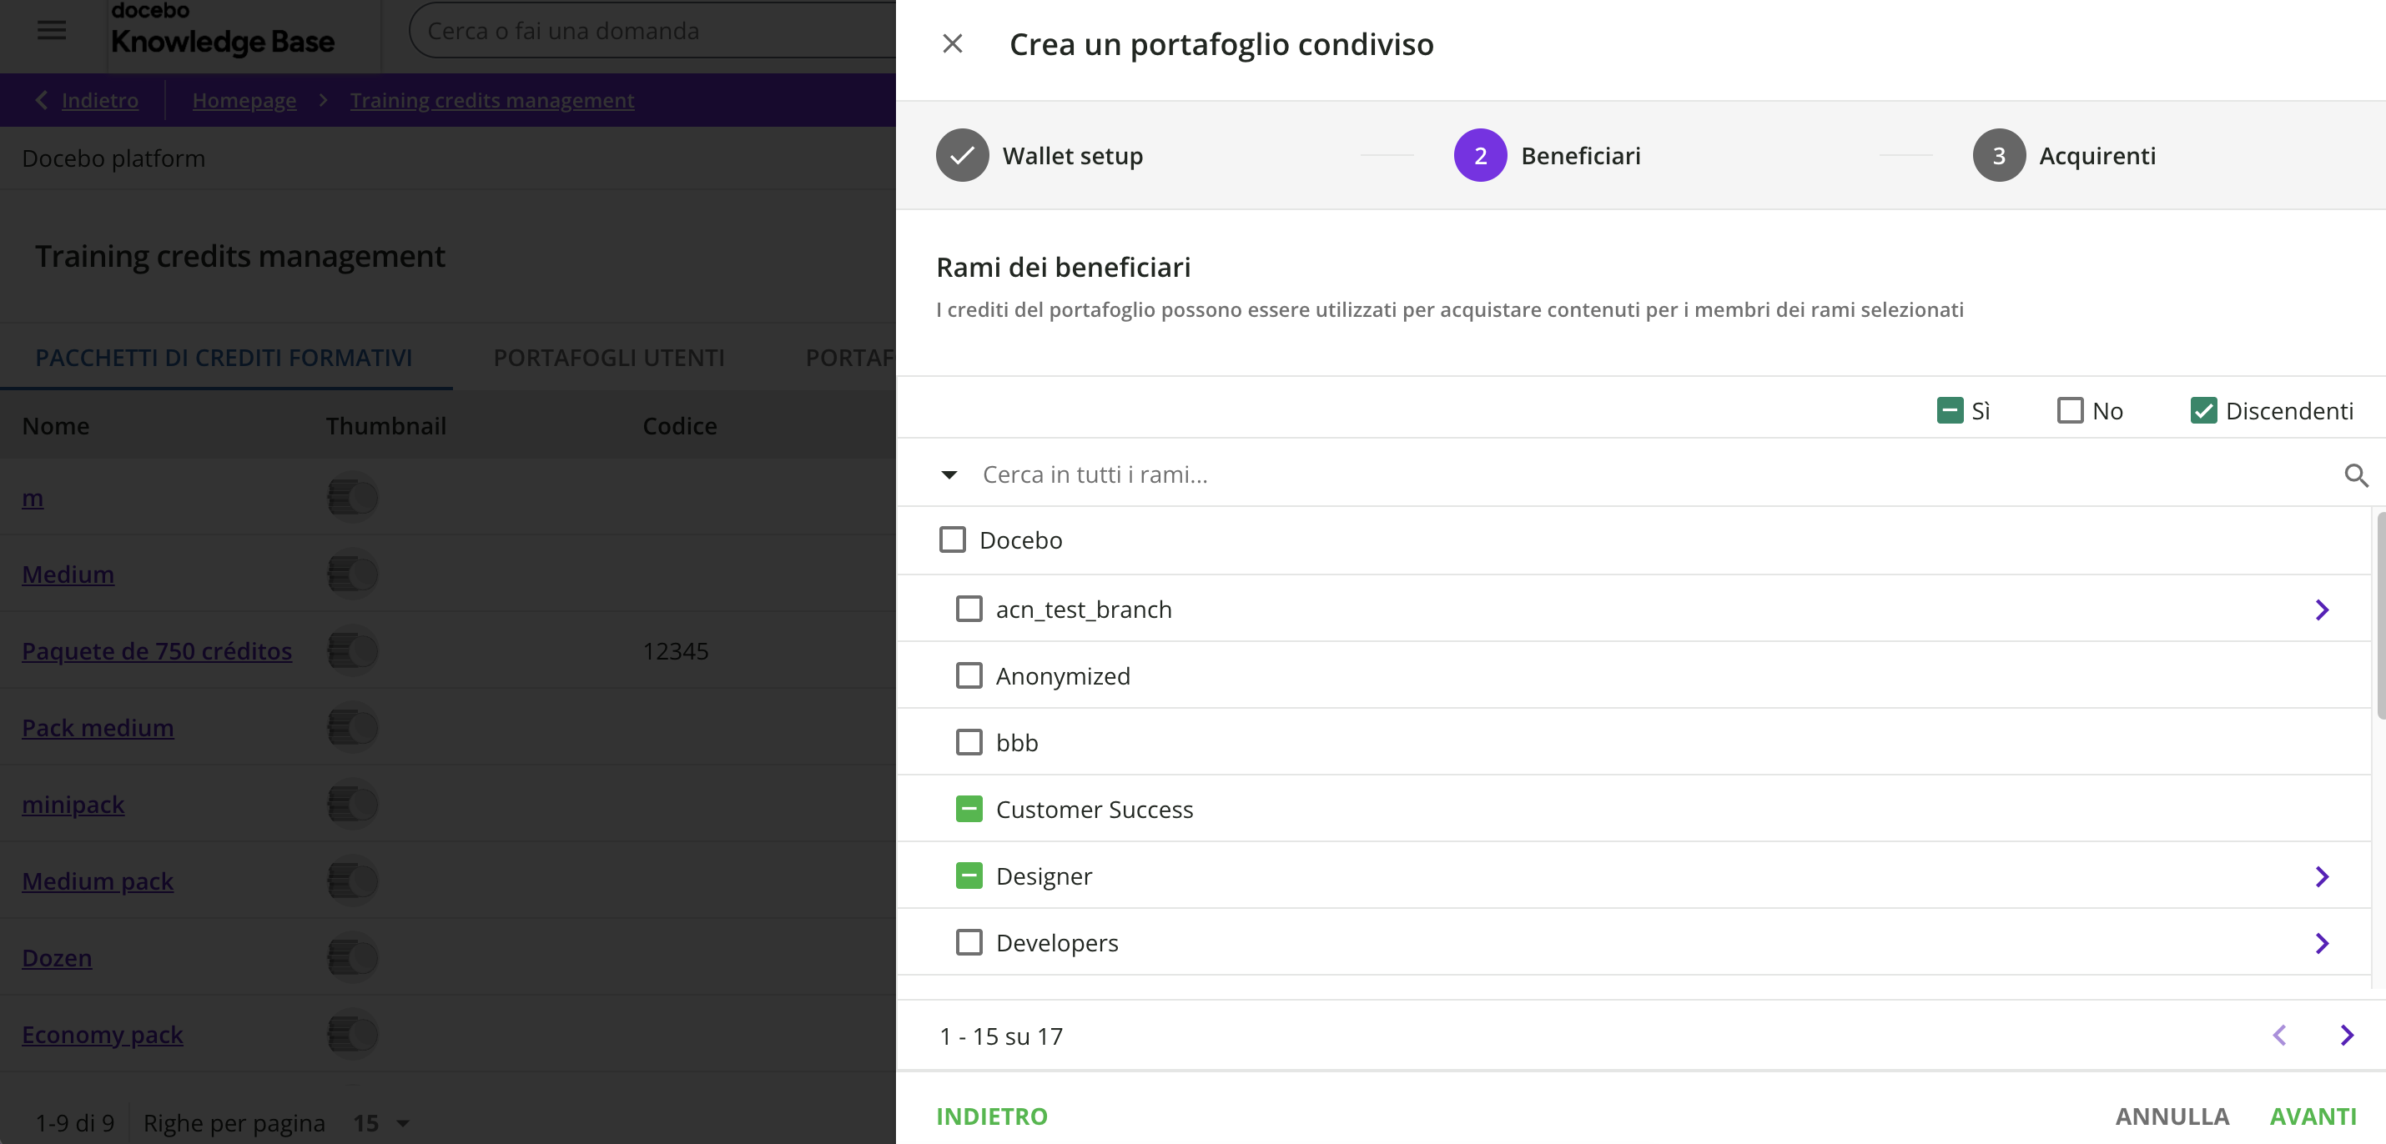Expand the acn_test_branch children
The width and height of the screenshot is (2386, 1144).
click(x=2321, y=610)
